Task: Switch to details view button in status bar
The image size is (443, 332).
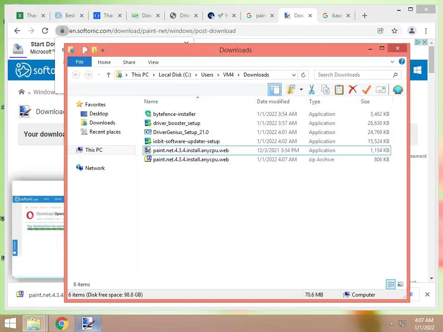Action: tap(391, 284)
